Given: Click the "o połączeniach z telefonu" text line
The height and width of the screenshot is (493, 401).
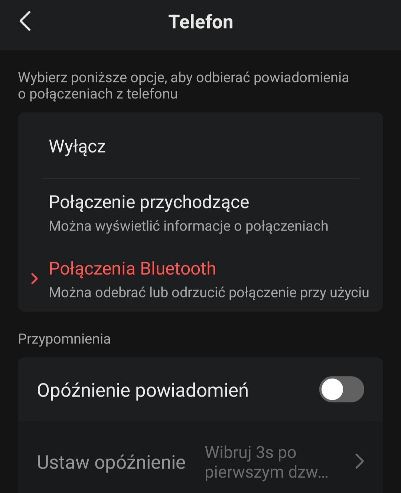Looking at the screenshot, I should click(98, 94).
